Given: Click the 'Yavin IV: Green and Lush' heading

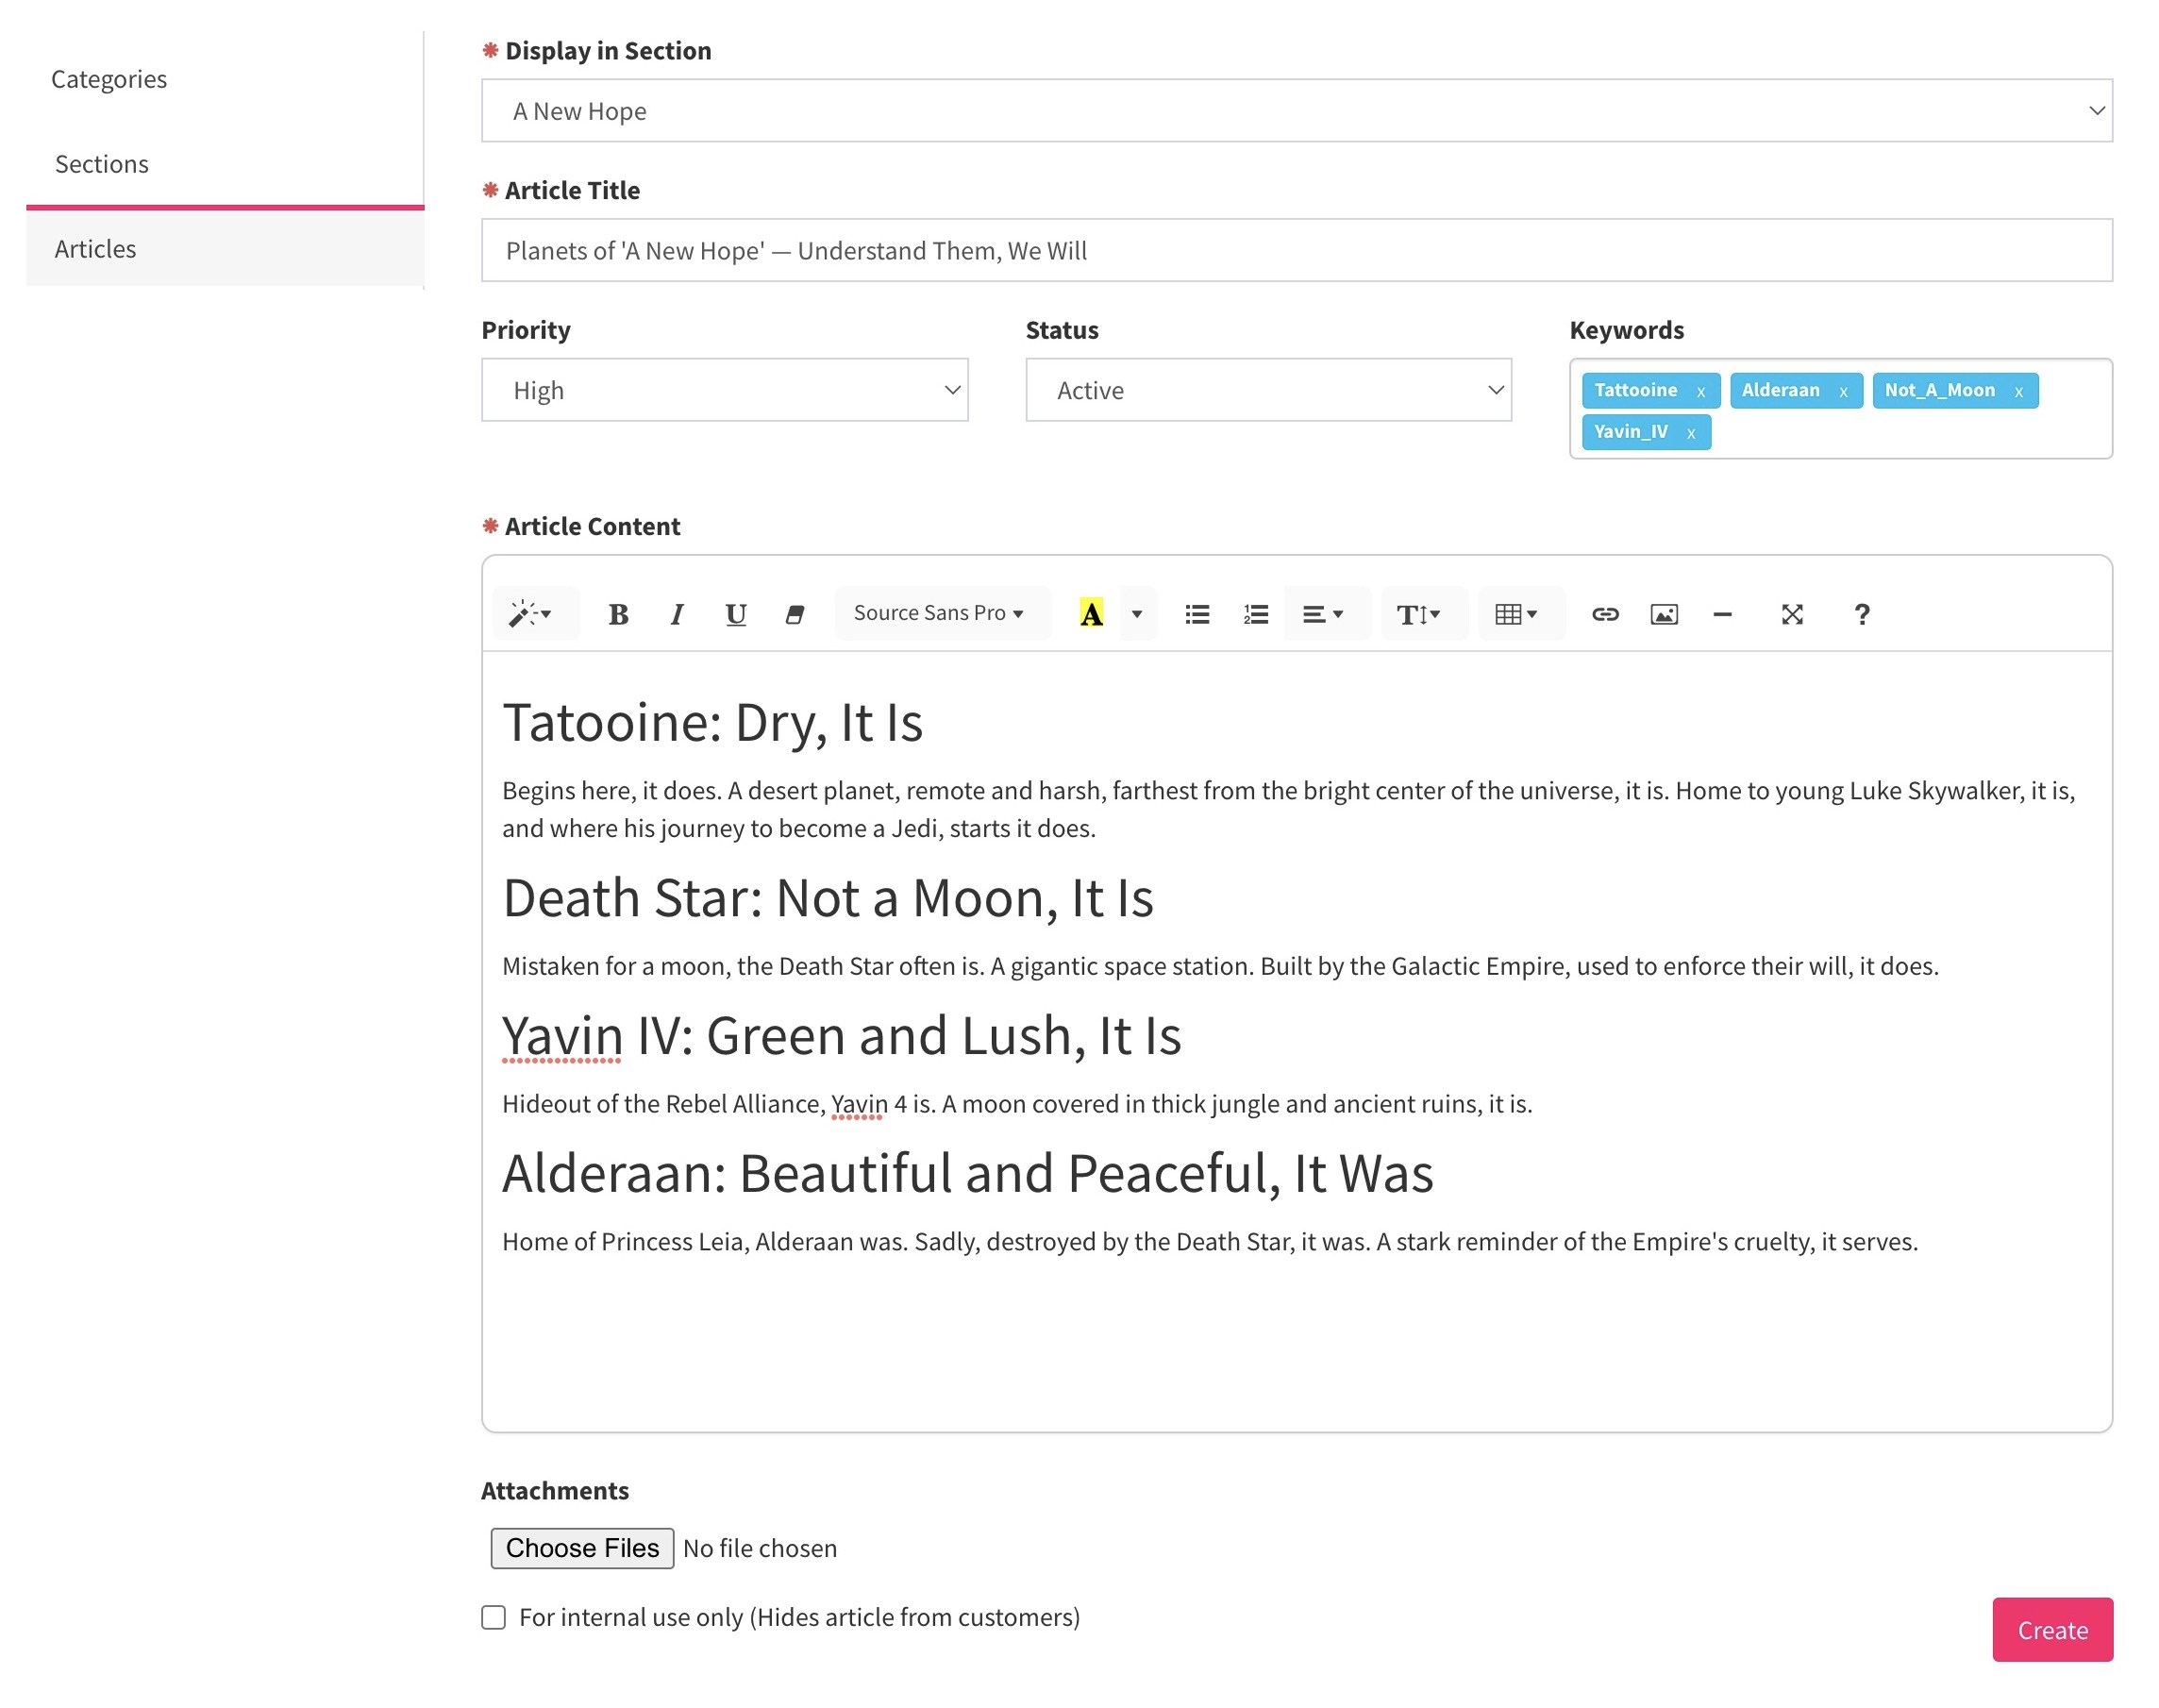Looking at the screenshot, I should pyautogui.click(x=841, y=1036).
